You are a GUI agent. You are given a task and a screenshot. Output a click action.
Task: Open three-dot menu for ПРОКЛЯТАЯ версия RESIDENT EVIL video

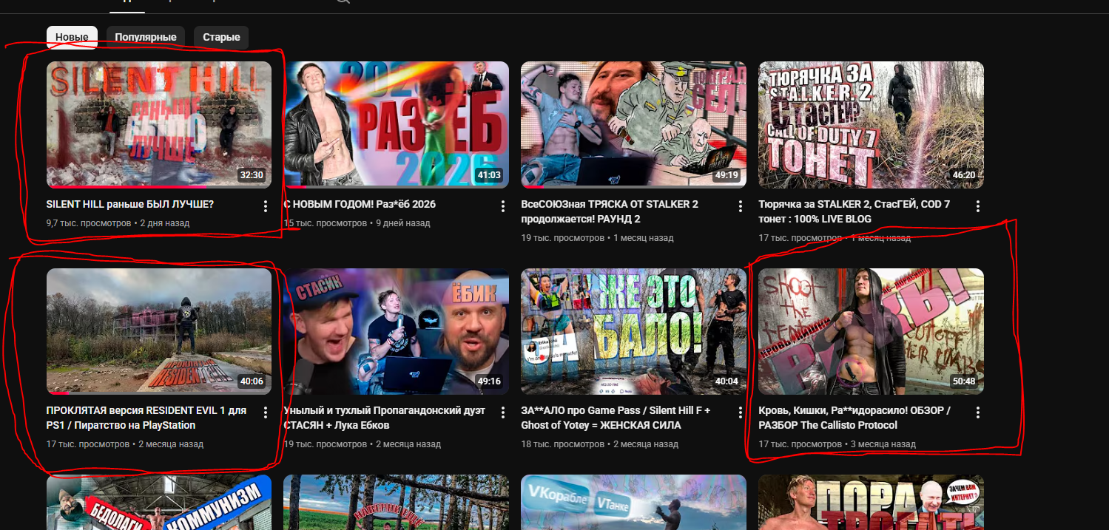(266, 412)
